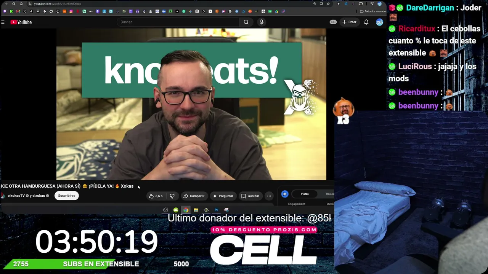The height and width of the screenshot is (274, 488).
Task: Open the Todos los marcadores folder
Action: pyautogui.click(x=373, y=11)
